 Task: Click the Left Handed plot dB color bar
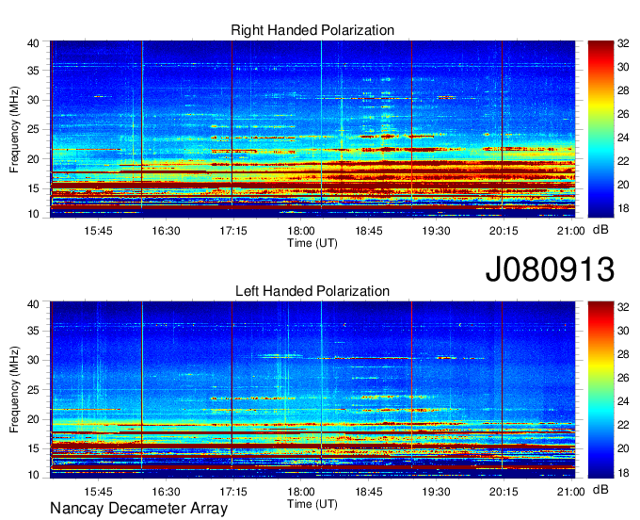(600, 390)
